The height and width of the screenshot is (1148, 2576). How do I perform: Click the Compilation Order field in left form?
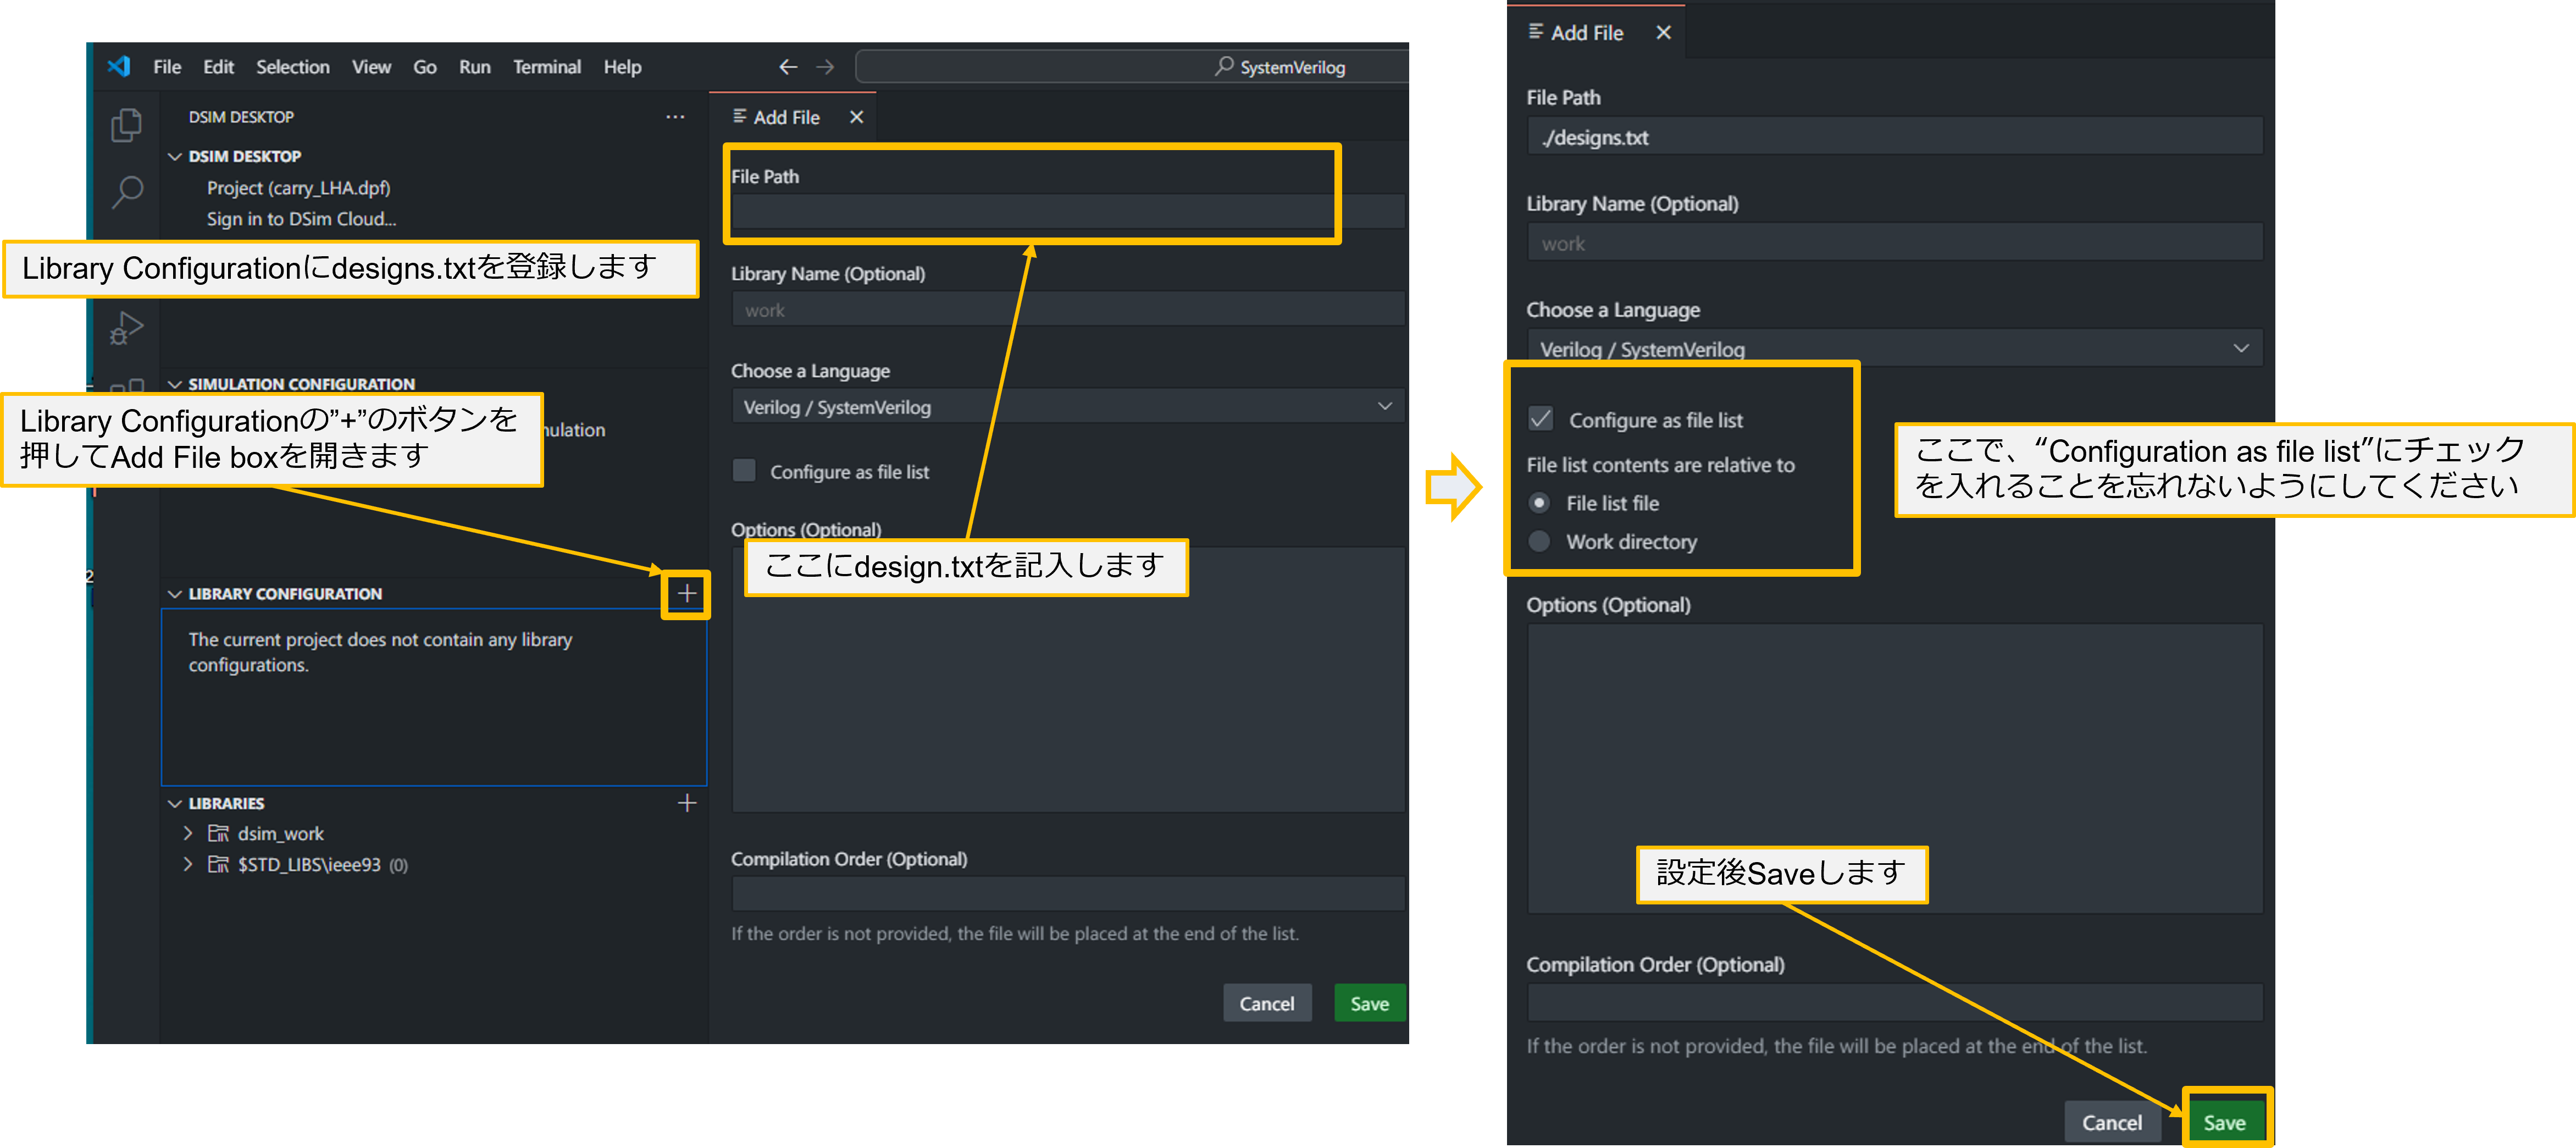(1068, 893)
